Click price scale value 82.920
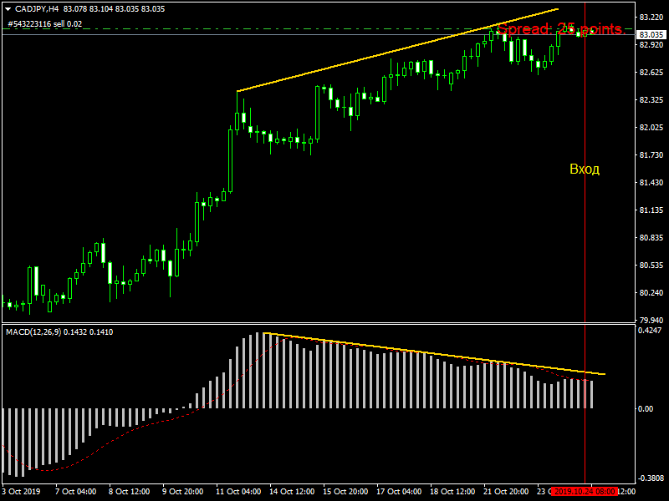This screenshot has width=669, height=501. (651, 45)
